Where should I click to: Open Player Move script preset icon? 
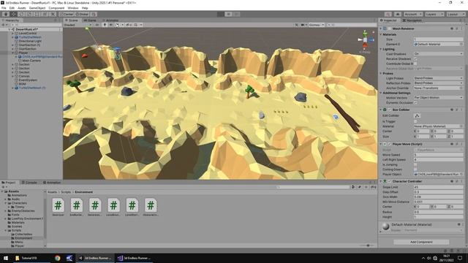tap(457, 144)
